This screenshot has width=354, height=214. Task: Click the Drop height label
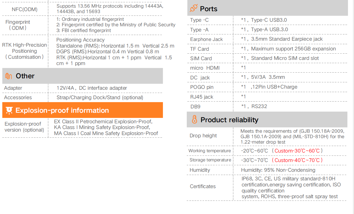tap(203, 136)
